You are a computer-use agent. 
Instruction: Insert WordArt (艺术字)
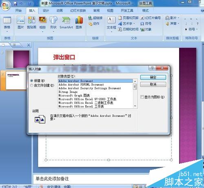pos(126,23)
